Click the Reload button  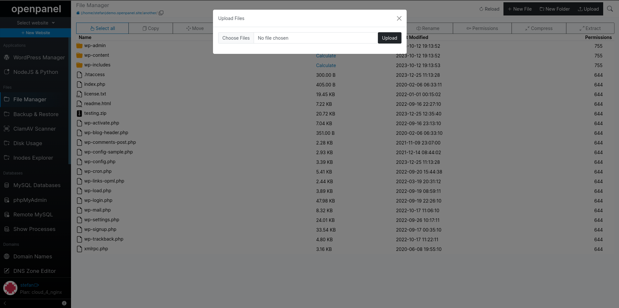pos(489,9)
